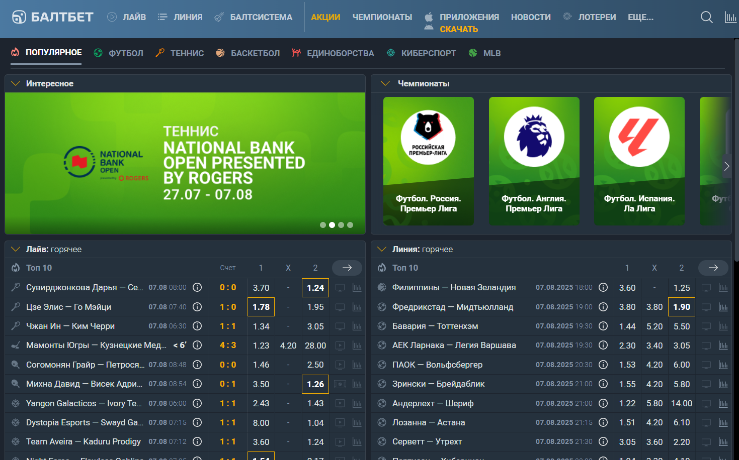Select odds 14.00 for Шериф

tap(682, 403)
